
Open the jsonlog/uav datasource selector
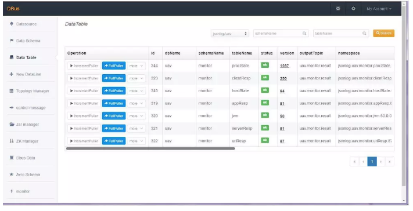tap(229, 34)
